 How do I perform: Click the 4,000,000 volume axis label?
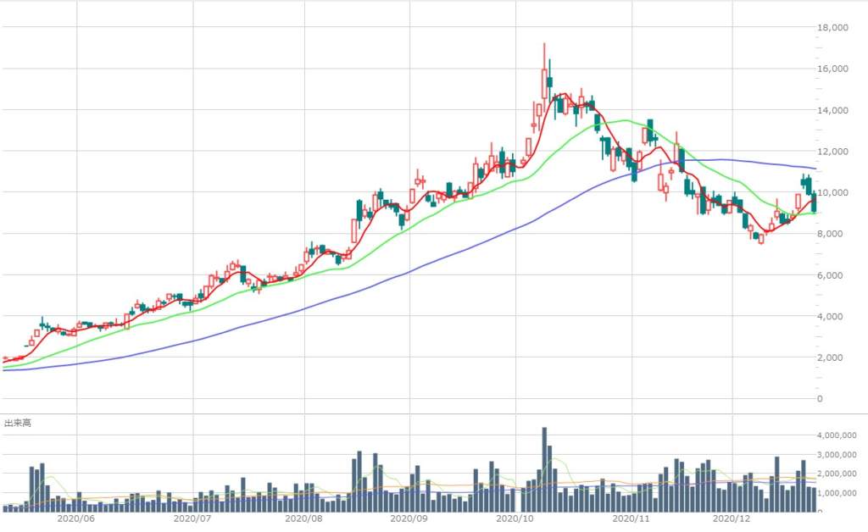pos(837,435)
